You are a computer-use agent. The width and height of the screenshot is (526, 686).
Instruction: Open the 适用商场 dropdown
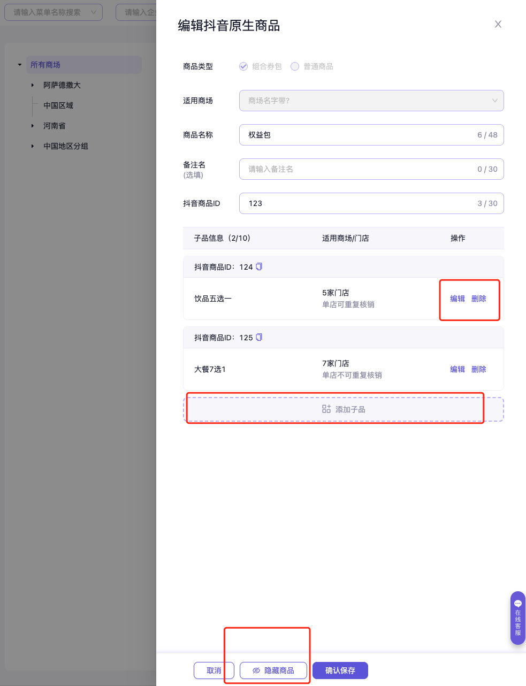[371, 101]
